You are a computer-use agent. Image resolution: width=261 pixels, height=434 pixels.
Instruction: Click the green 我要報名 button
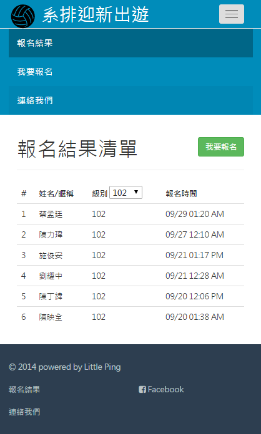(221, 147)
